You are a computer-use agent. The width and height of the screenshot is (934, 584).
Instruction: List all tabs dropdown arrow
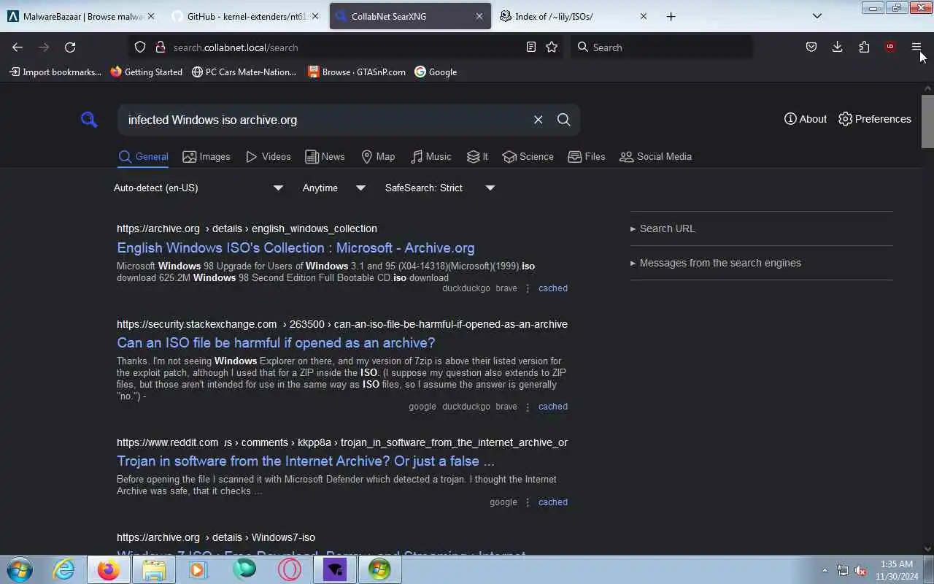[x=817, y=16]
